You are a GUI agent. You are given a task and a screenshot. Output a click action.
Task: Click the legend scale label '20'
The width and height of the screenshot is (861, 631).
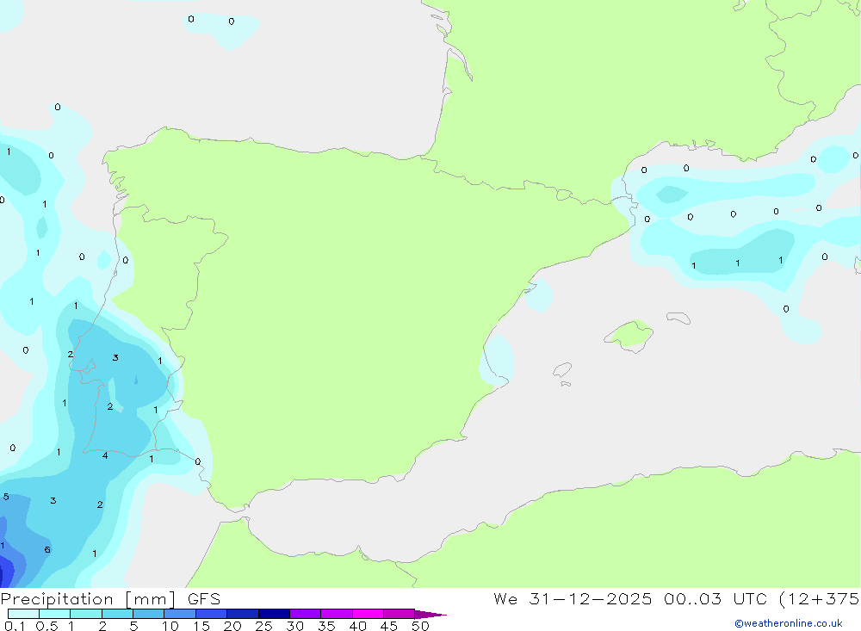pyautogui.click(x=232, y=626)
